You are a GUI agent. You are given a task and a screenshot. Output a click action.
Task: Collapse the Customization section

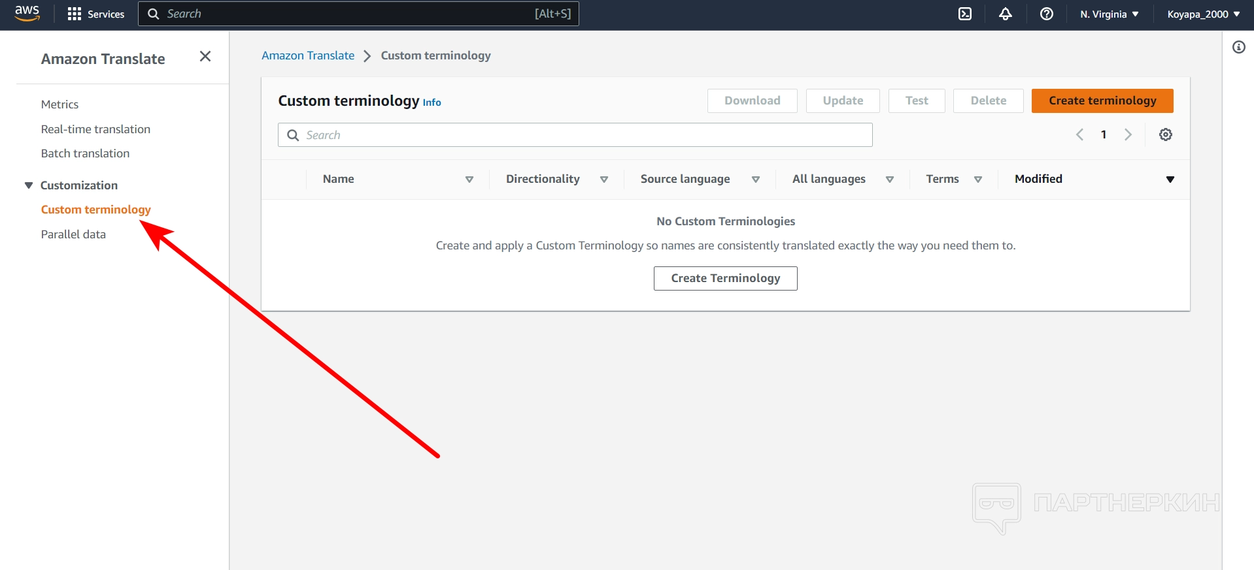point(29,185)
